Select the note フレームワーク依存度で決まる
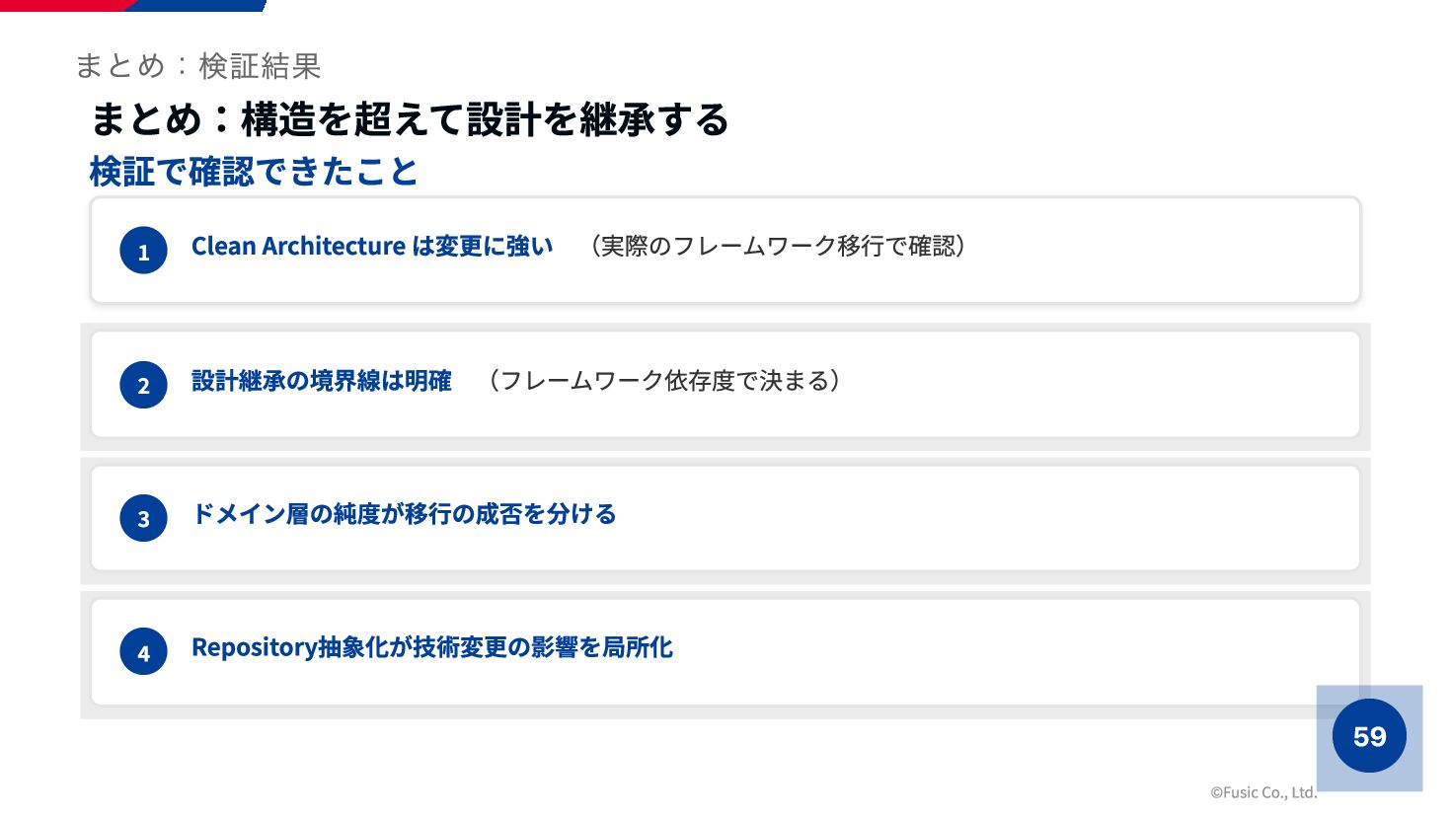This screenshot has height=817, width=1451. click(x=664, y=380)
